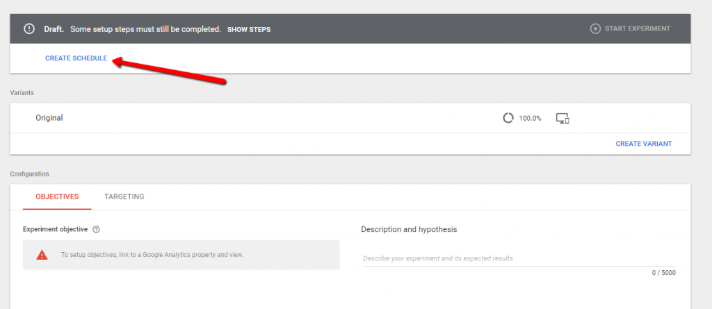Viewport: 712px width, 309px height.
Task: Switch to the OBJECTIVES tab
Action: pyautogui.click(x=57, y=197)
